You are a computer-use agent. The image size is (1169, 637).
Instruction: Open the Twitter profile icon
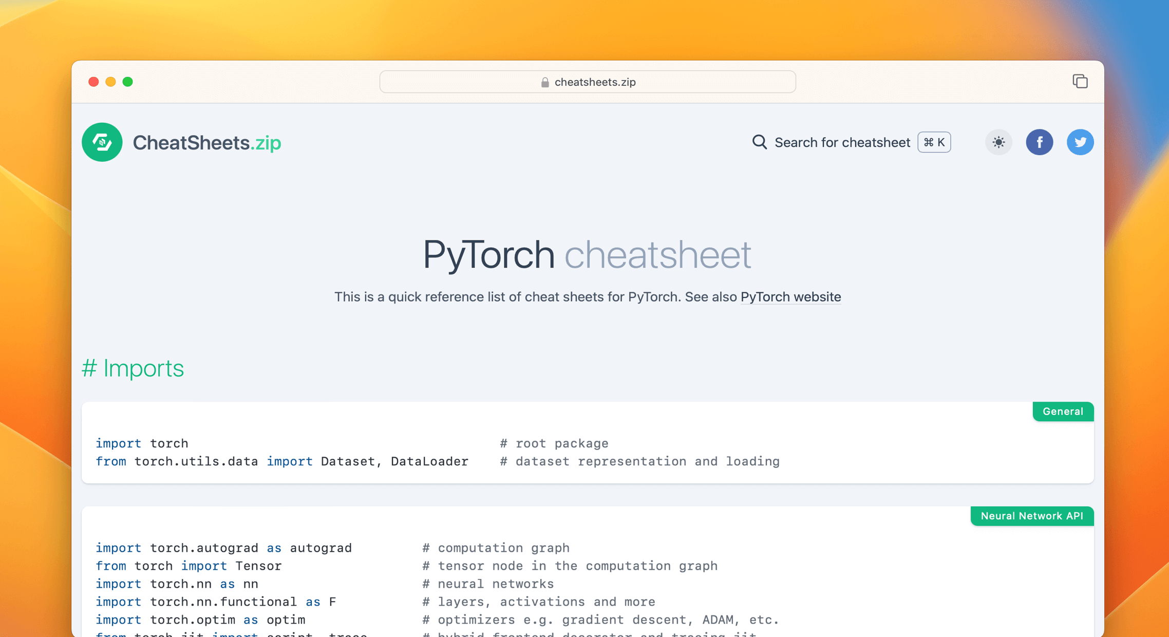(1080, 142)
